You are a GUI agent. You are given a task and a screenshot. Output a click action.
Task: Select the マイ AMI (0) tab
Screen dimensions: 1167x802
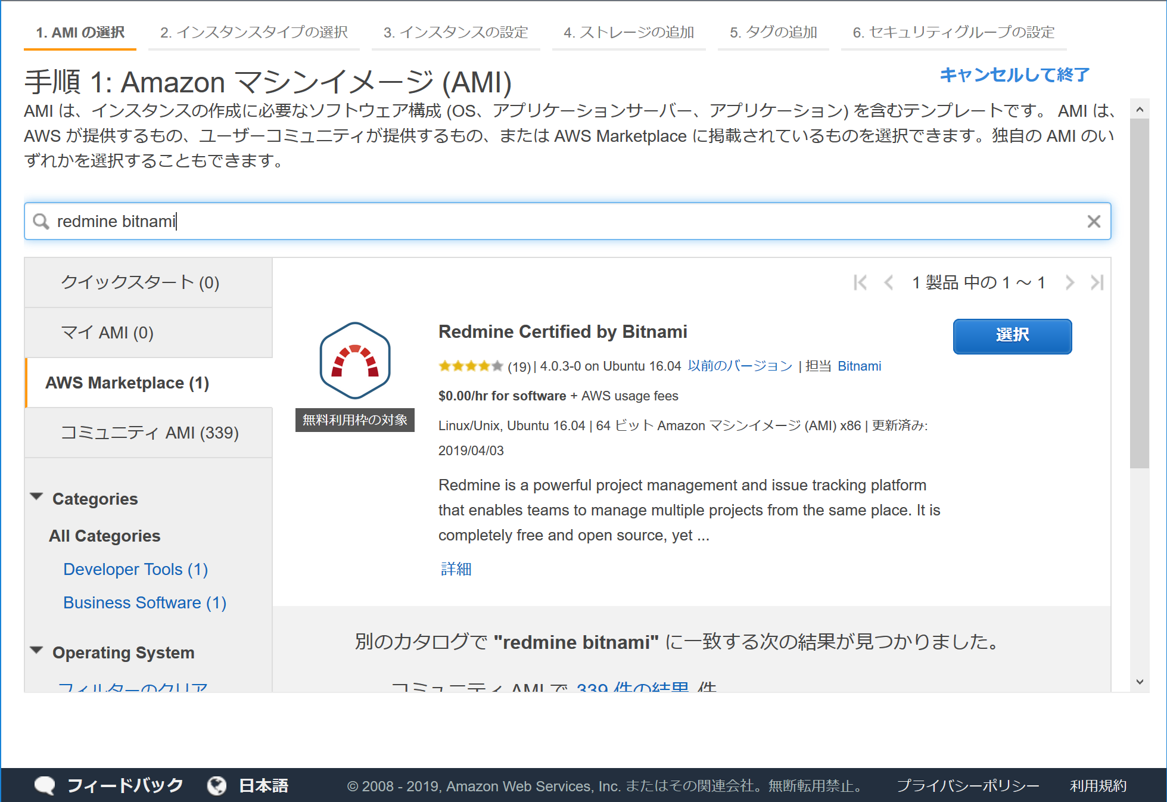coord(148,332)
